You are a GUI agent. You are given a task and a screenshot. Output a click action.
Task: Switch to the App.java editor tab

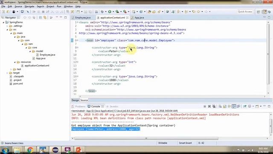[x=139, y=18]
